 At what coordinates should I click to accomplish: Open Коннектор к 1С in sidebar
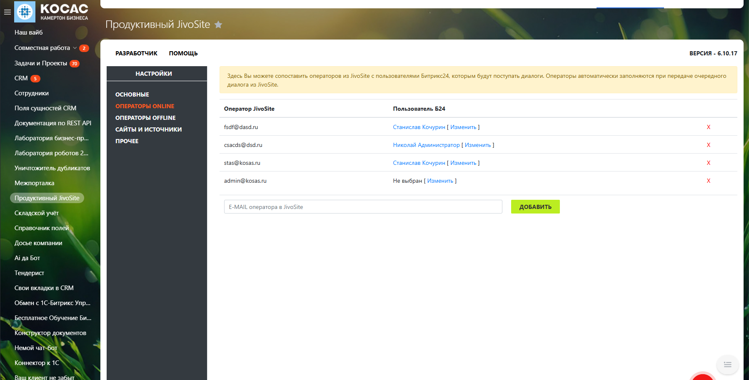tap(37, 363)
